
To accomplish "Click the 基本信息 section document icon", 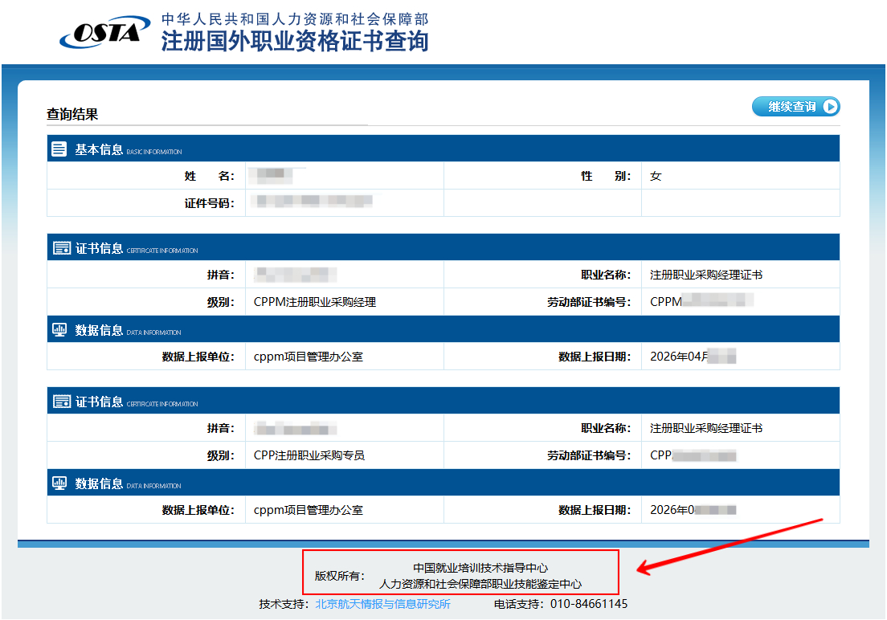I will 59,149.
